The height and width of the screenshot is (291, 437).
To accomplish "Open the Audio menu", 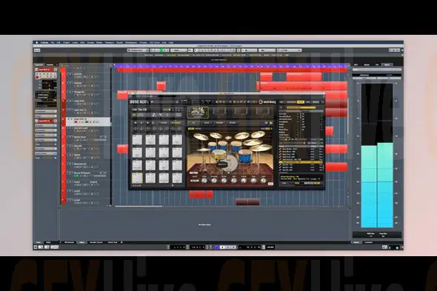I will 75,43.
